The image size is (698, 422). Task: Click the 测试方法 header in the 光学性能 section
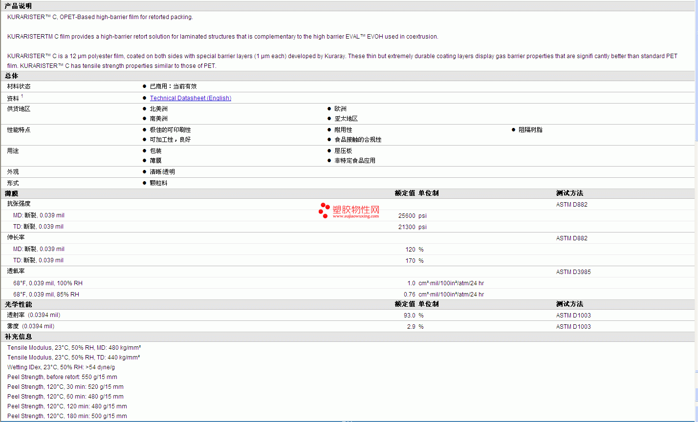(x=569, y=304)
